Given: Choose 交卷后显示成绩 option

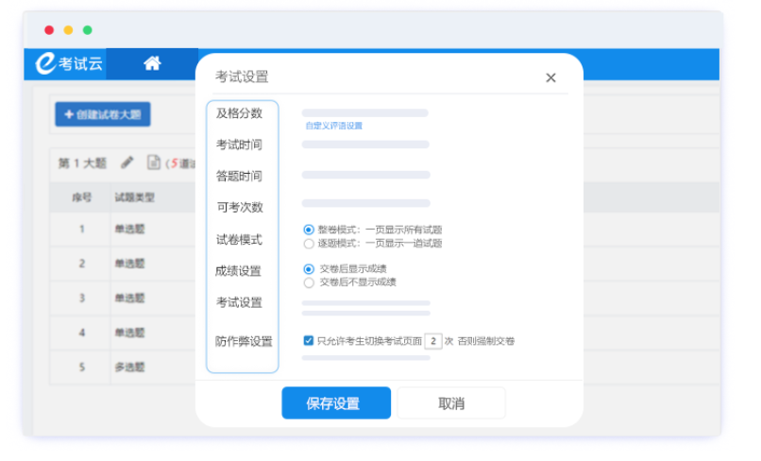Looking at the screenshot, I should pyautogui.click(x=309, y=269).
